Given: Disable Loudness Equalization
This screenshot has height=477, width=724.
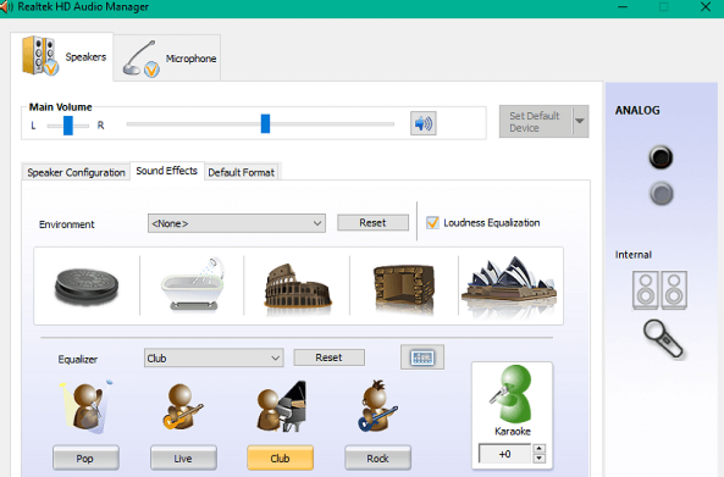Looking at the screenshot, I should point(433,223).
